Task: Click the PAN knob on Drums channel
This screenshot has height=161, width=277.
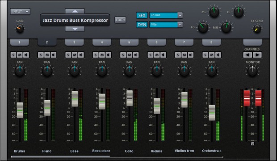Action: point(20,71)
